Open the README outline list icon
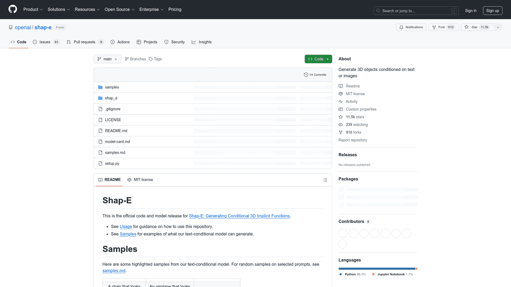This screenshot has width=511, height=287. click(x=325, y=180)
